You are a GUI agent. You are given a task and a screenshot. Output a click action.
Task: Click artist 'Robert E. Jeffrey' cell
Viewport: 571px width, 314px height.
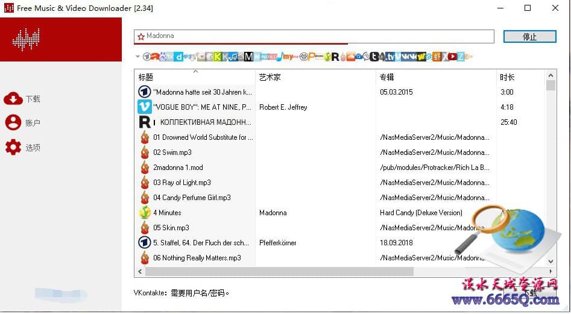point(283,107)
